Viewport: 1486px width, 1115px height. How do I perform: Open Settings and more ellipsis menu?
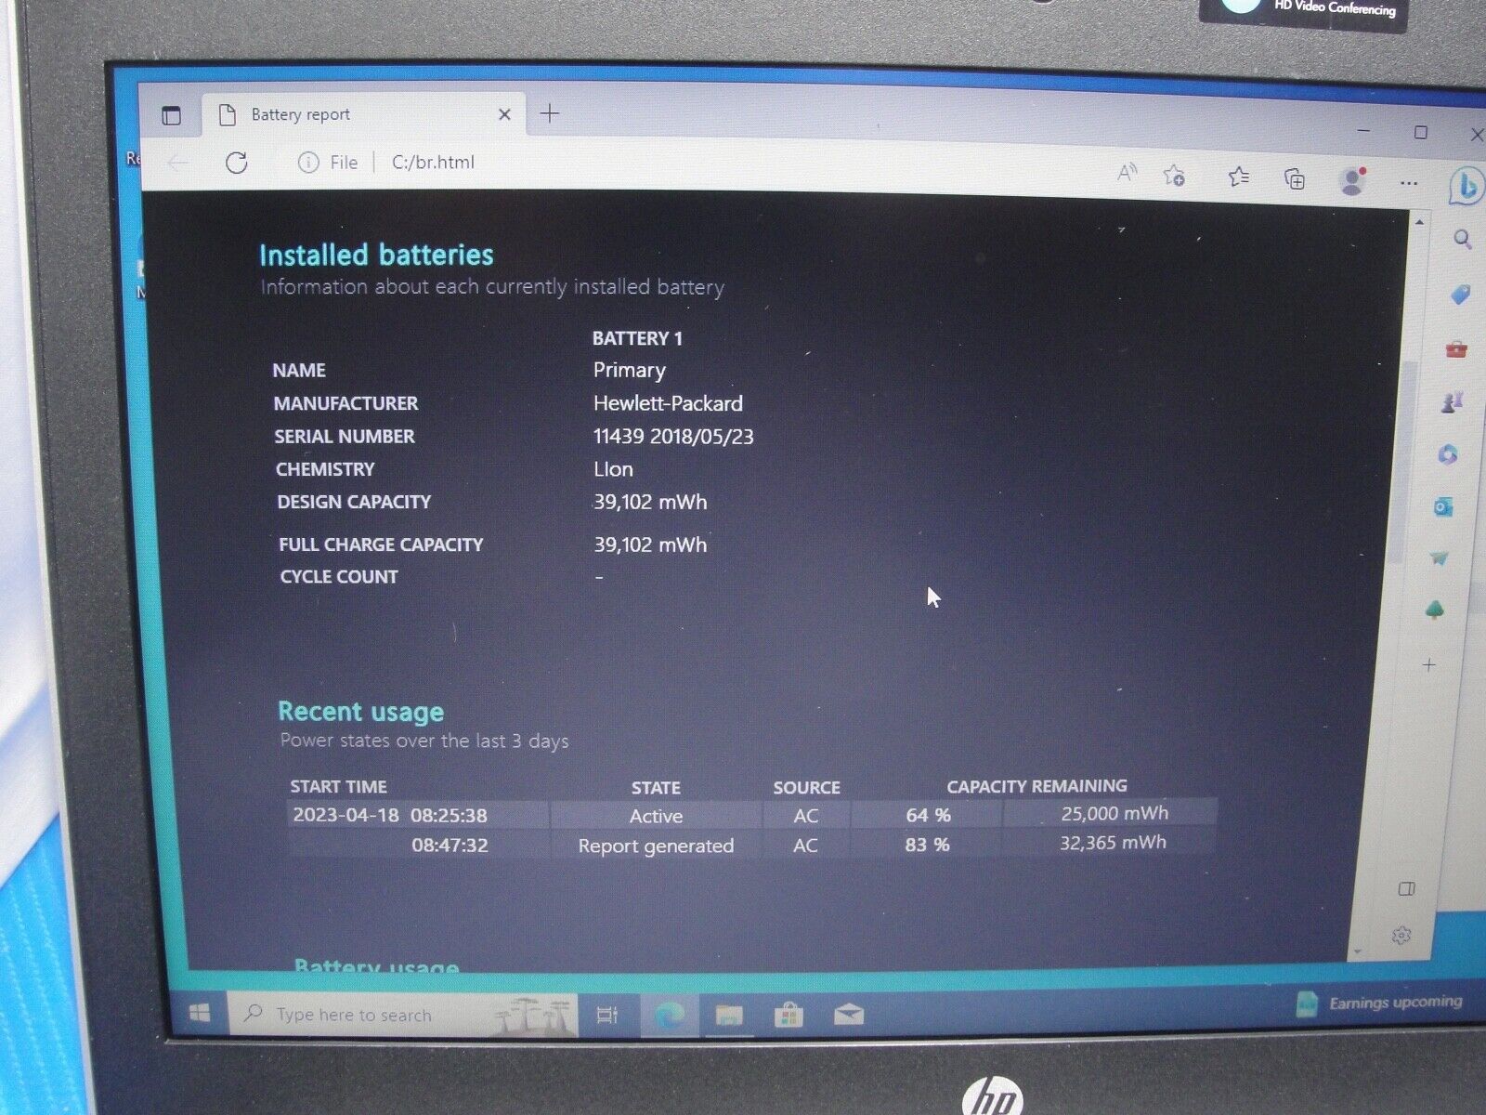(1409, 183)
